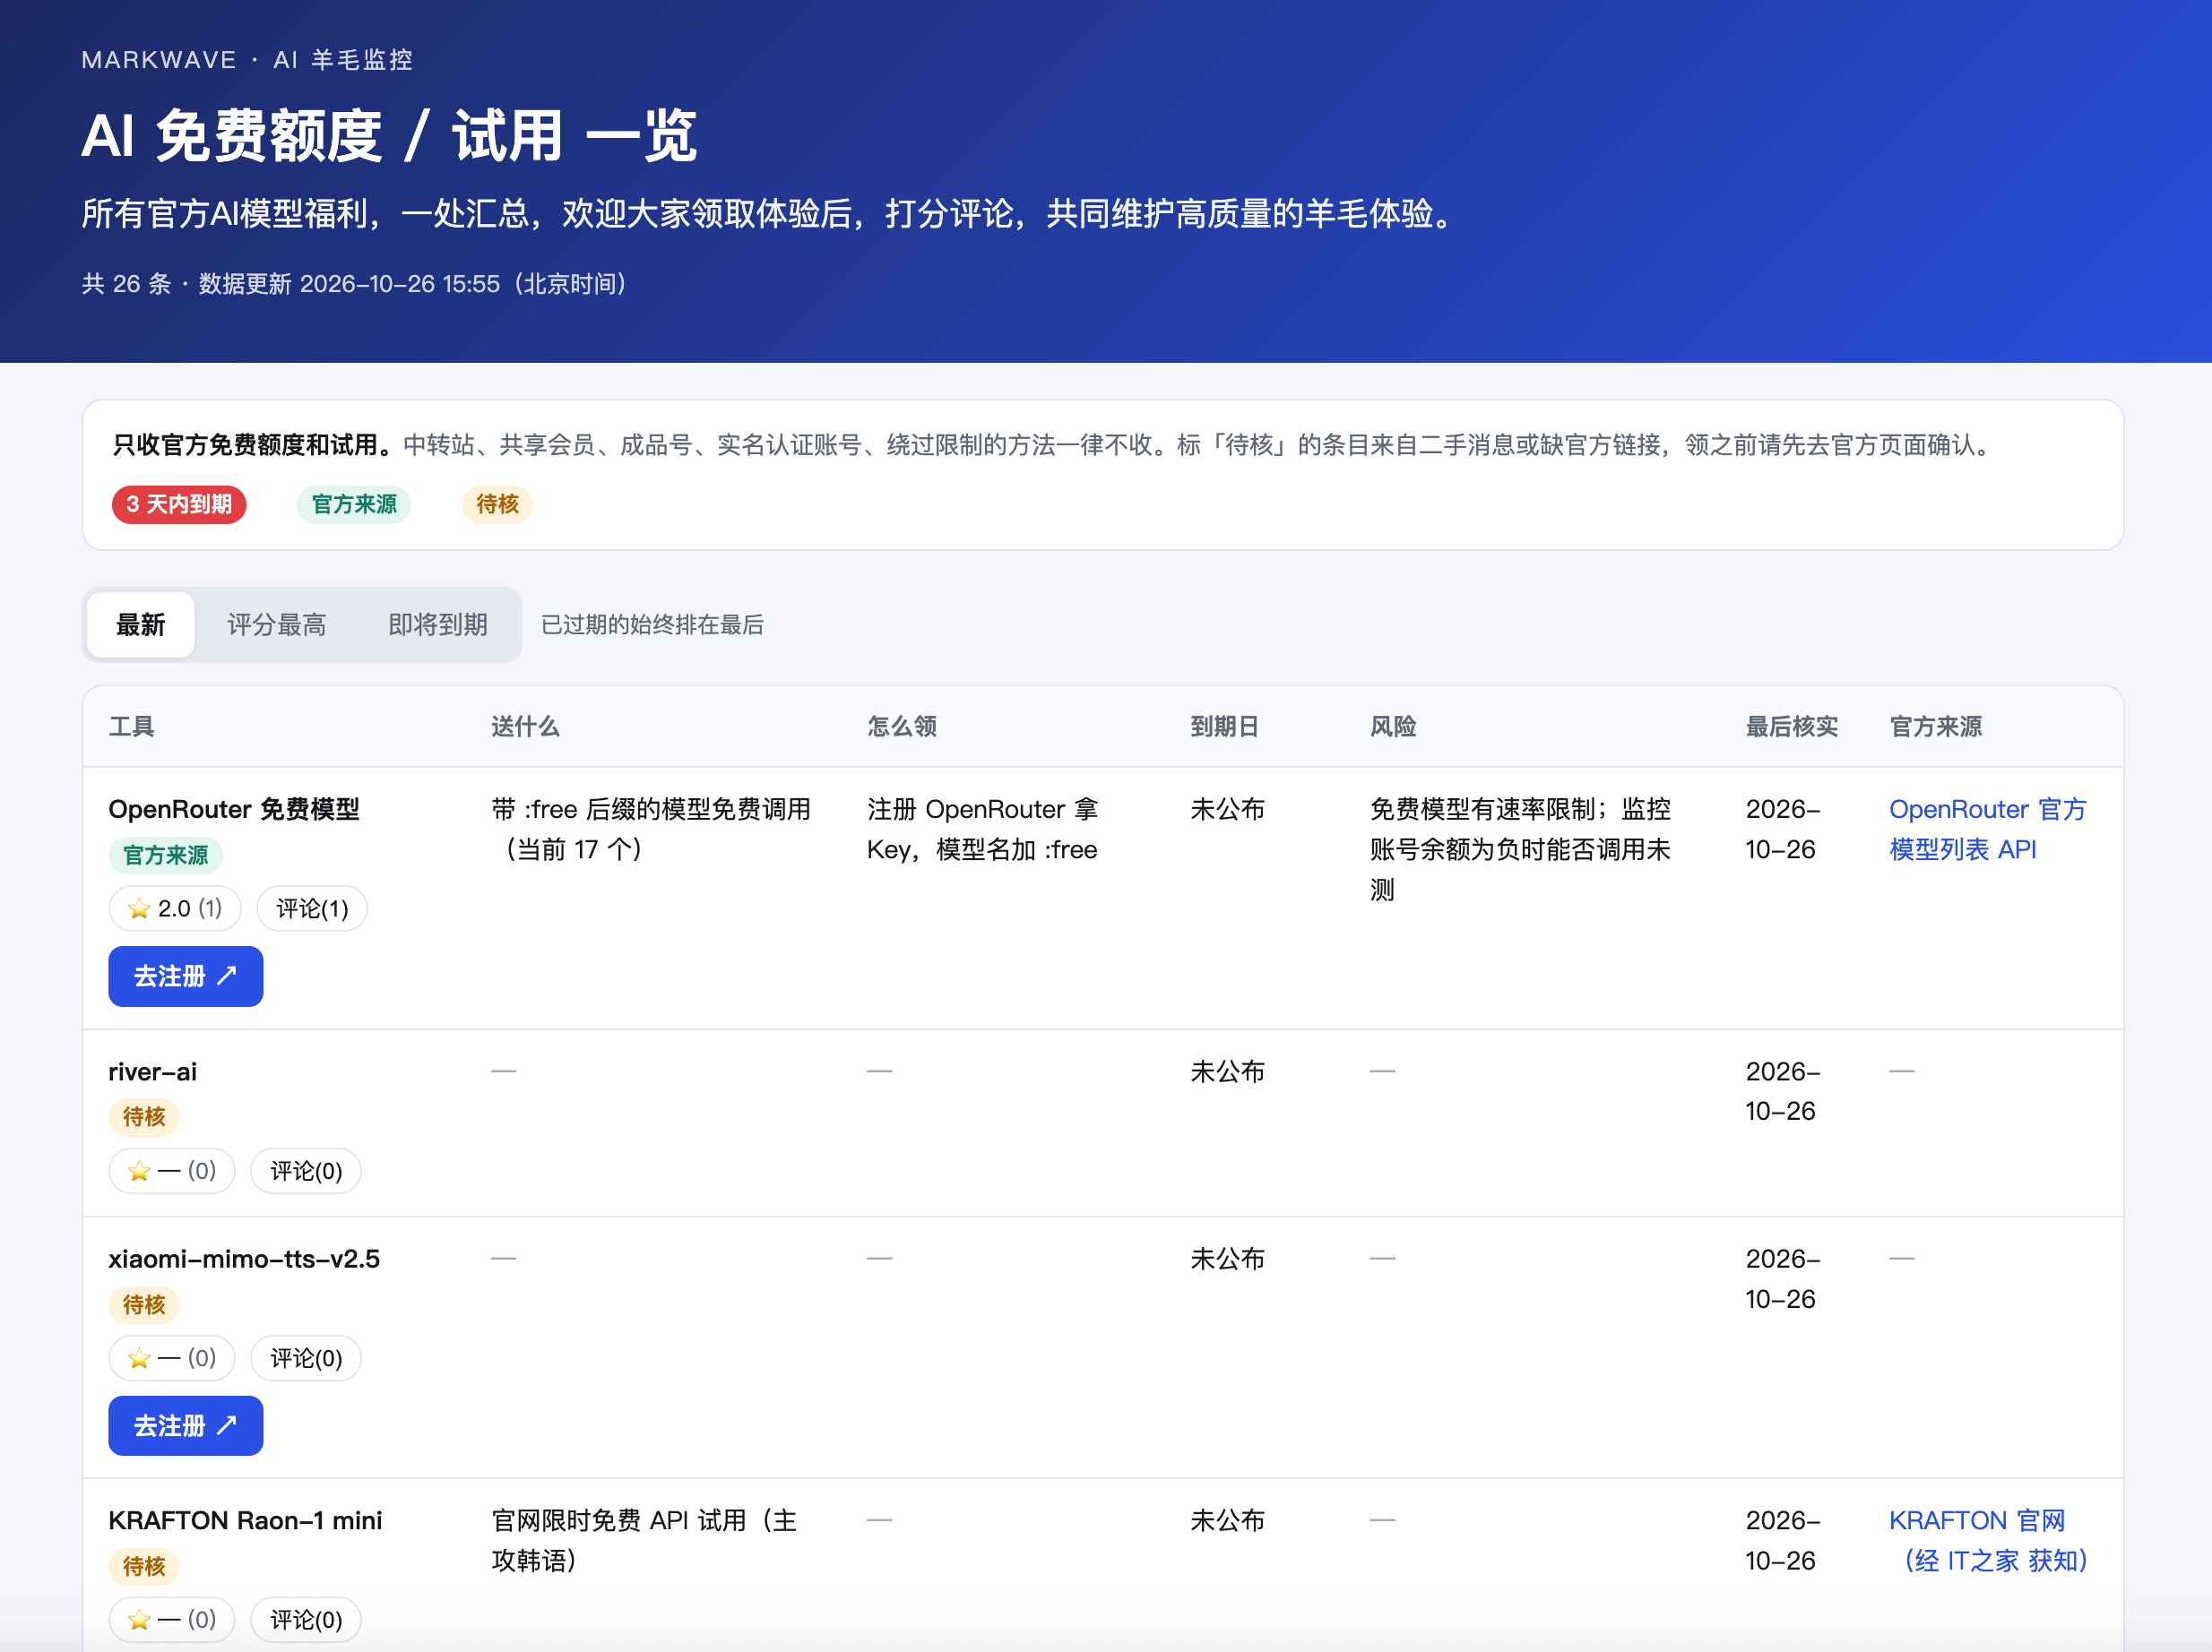Click the river-ai tool name

153,1071
